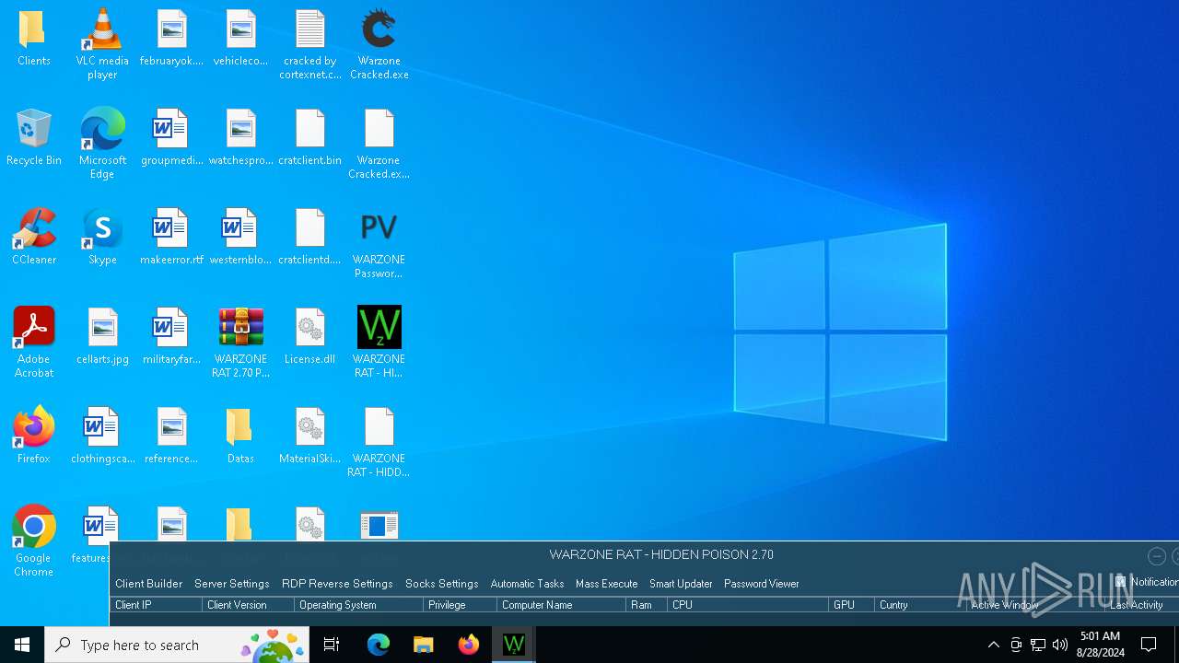Launch Google Chrome desktop shortcut

point(33,541)
